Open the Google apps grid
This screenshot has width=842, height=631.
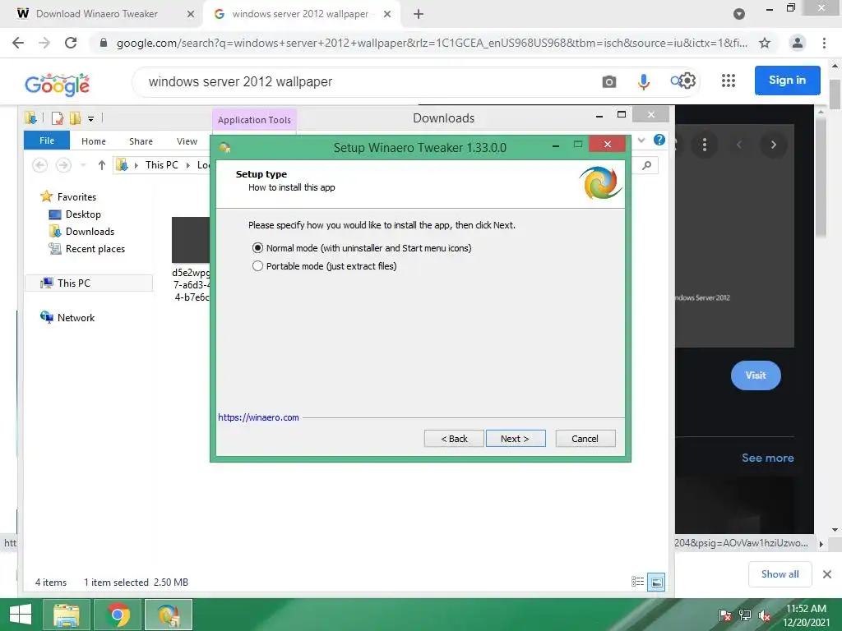tap(729, 81)
